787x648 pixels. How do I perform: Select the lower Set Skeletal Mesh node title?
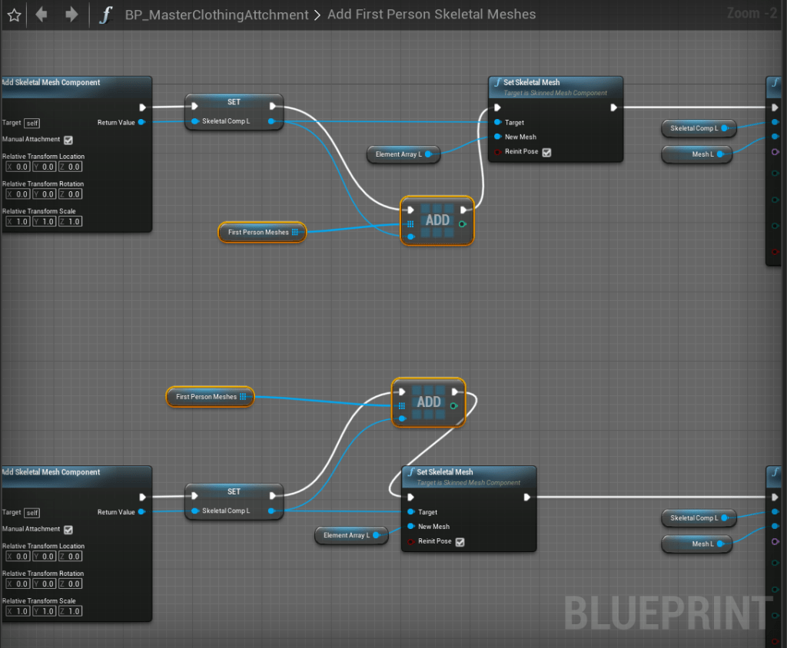[445, 472]
